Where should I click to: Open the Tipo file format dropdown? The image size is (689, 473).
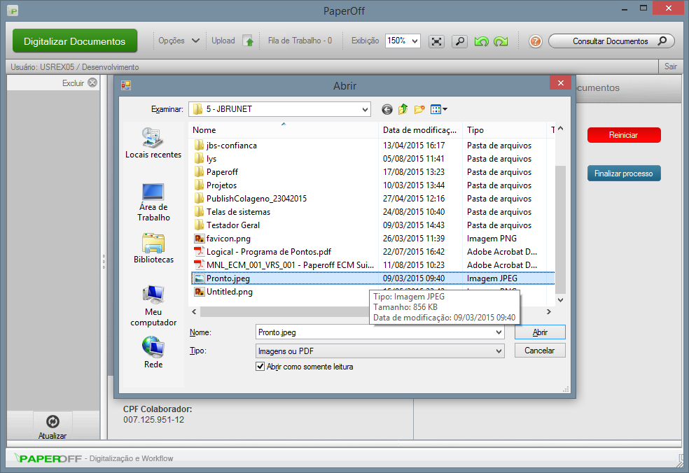pos(499,350)
